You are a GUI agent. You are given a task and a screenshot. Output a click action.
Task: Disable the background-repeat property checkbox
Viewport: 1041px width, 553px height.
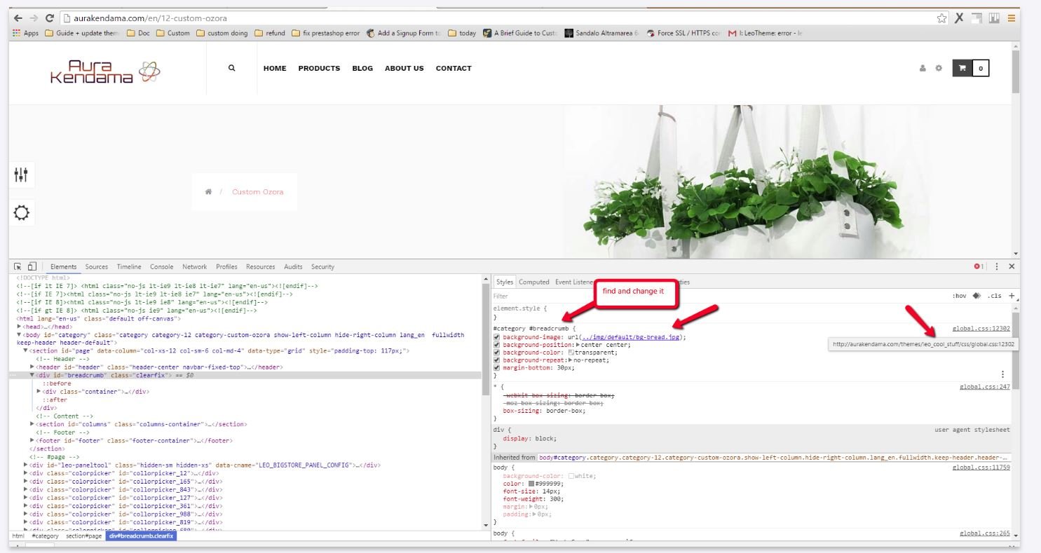pyautogui.click(x=497, y=360)
